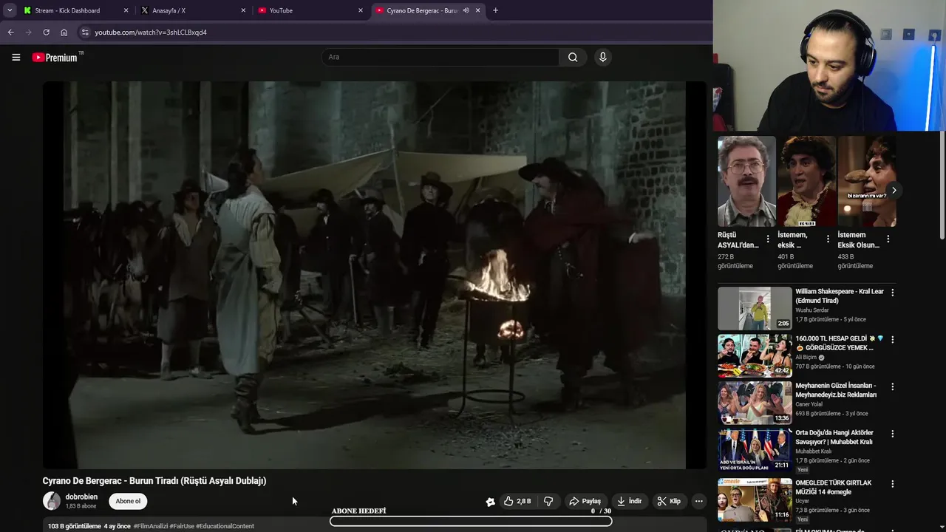Open options for İstemem, eksik short

(x=828, y=239)
